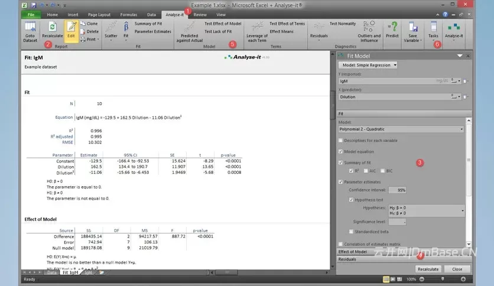Toggle the R² checkbox
The height and width of the screenshot is (286, 494).
point(351,171)
